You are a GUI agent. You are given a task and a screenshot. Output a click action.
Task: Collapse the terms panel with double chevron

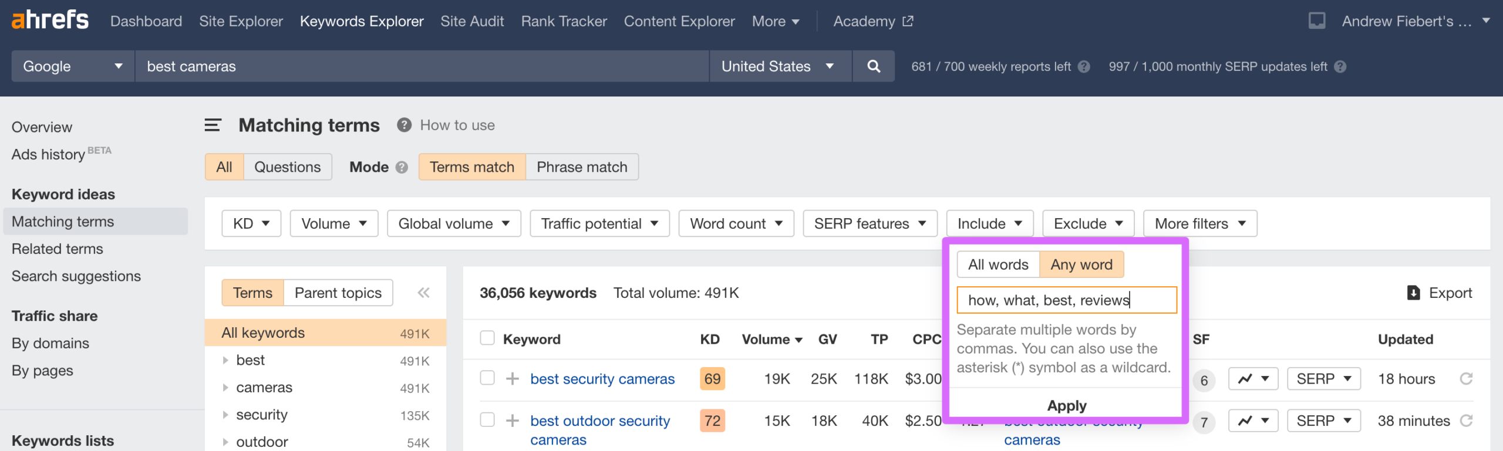423,293
